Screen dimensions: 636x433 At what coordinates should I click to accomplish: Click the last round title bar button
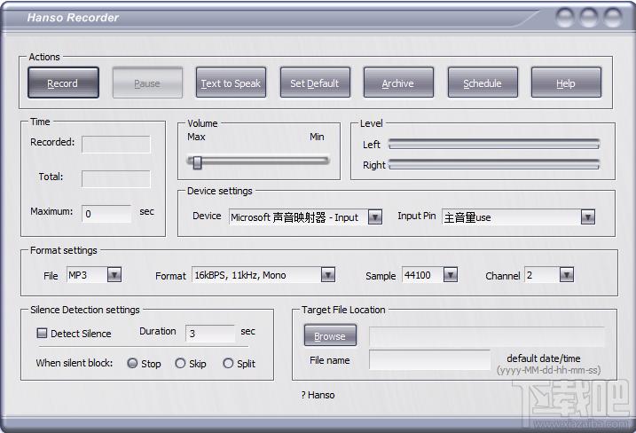point(613,18)
